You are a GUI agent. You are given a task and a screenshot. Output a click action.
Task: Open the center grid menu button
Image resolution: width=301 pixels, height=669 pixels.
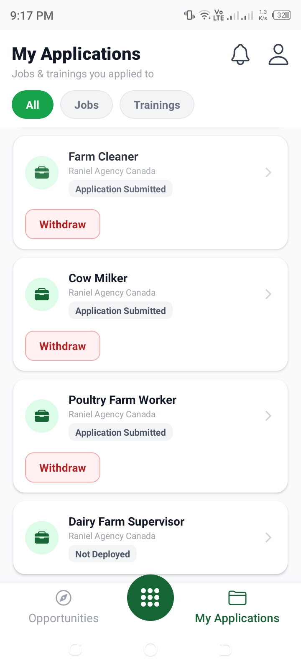coord(150,598)
